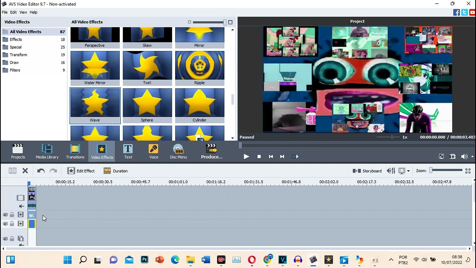Delete the selected timeline object
Viewport: 476px width, 268px height.
click(25, 171)
